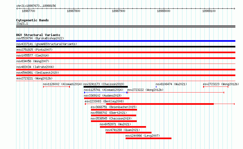Click the thin blue nsv1125741 variant line

pyautogui.click(x=106, y=93)
